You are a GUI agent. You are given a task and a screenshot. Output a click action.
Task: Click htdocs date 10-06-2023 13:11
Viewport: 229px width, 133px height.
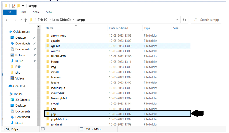120,62
